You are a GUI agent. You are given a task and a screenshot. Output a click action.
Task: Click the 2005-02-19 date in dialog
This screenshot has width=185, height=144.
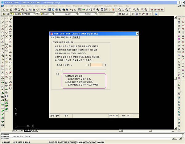[113, 116]
